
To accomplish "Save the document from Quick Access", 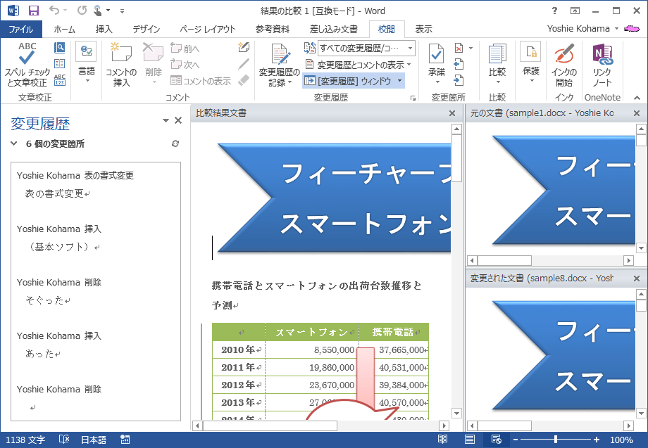I will click(34, 11).
